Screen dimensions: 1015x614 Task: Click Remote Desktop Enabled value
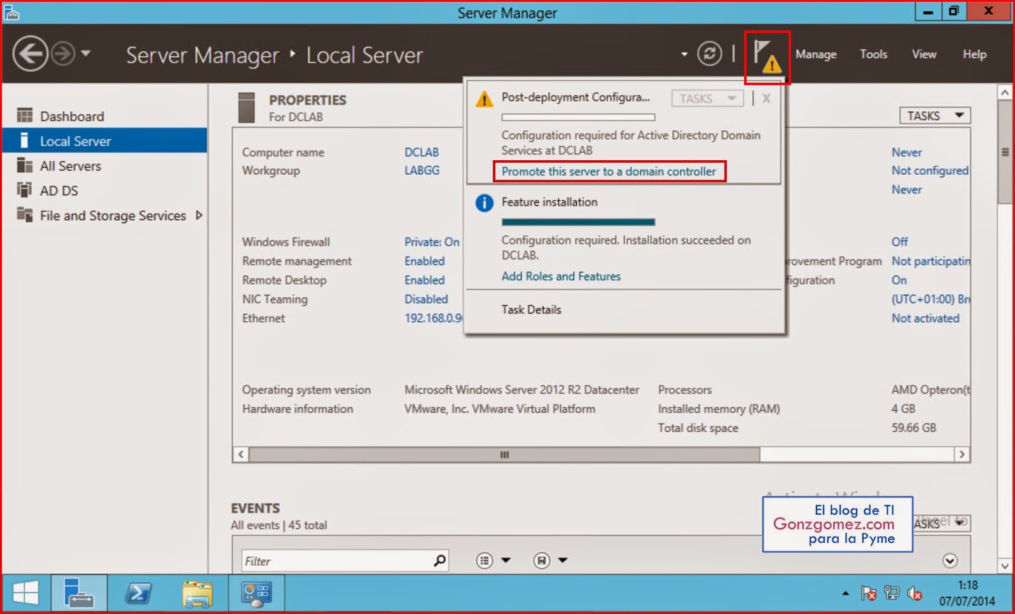tap(424, 280)
